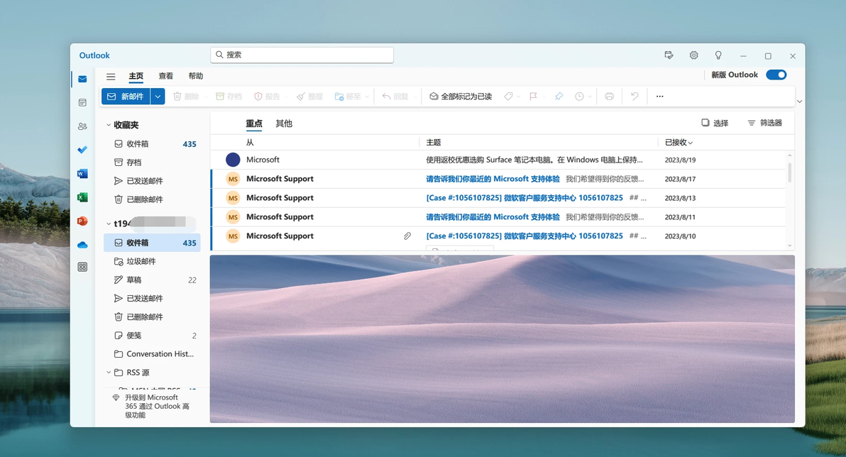The height and width of the screenshot is (457, 846).
Task: Open the Snooze dropdown arrow
Action: coord(590,97)
